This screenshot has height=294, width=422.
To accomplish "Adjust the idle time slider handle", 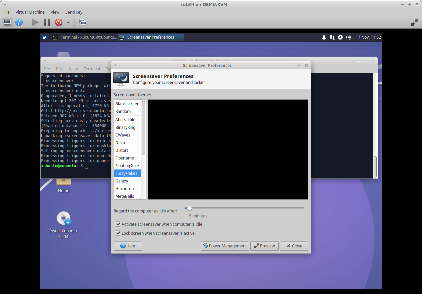I will tap(189, 208).
